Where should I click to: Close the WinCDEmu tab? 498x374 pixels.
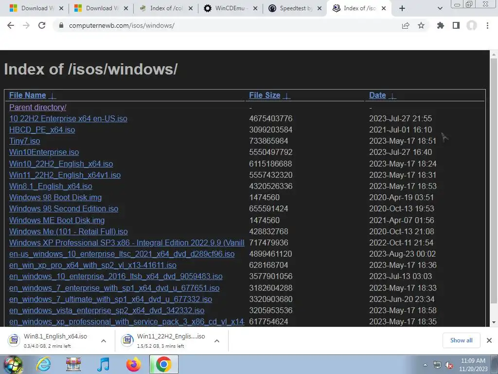[x=255, y=8]
